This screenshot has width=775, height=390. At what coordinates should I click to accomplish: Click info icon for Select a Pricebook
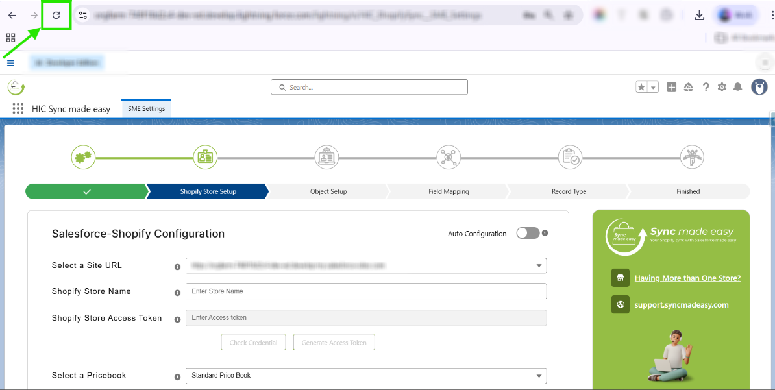[x=177, y=377]
